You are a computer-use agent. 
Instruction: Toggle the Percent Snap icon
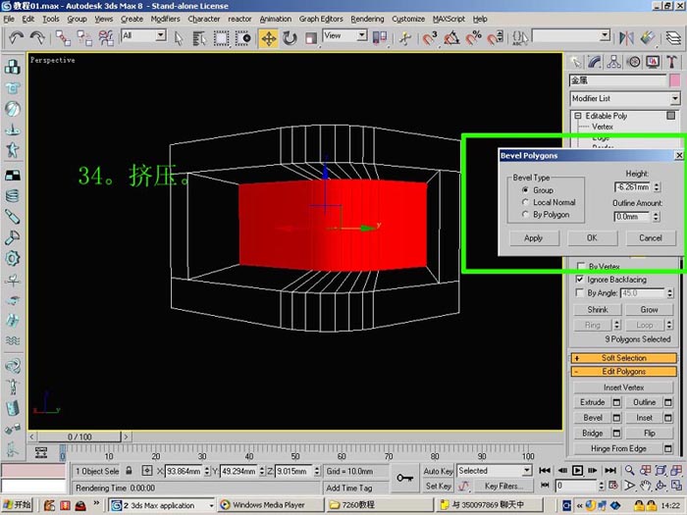point(473,38)
